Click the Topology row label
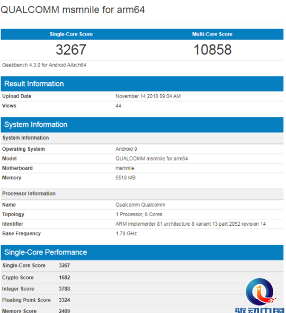The width and height of the screenshot is (286, 313). [x=13, y=214]
